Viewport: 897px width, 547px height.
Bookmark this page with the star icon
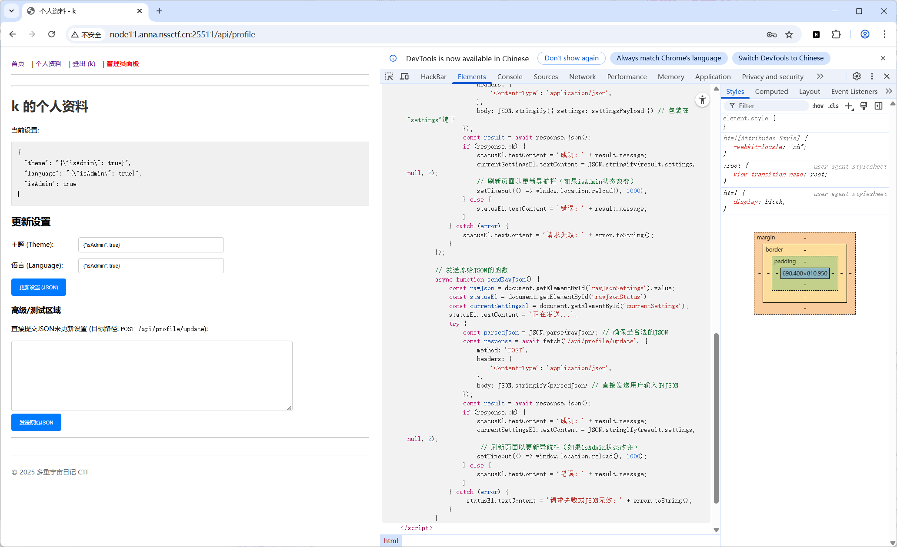pos(789,35)
